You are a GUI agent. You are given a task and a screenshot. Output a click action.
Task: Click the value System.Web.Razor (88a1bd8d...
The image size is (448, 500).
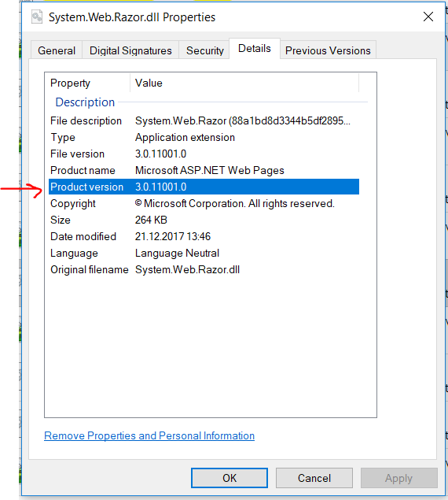click(242, 120)
